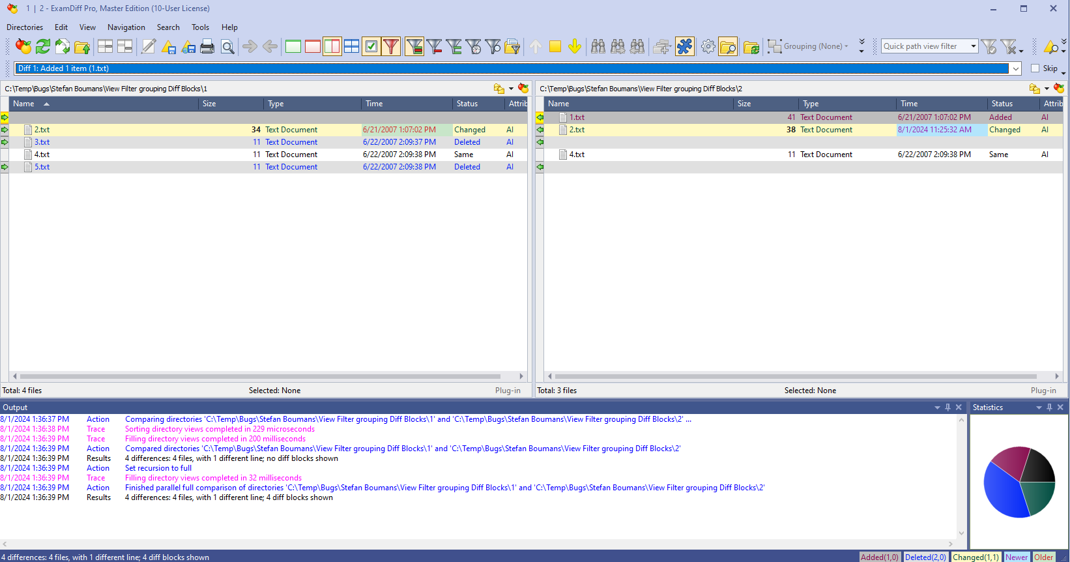This screenshot has height=562, width=1070.
Task: Toggle the blue four-pane grid view
Action: 352,46
